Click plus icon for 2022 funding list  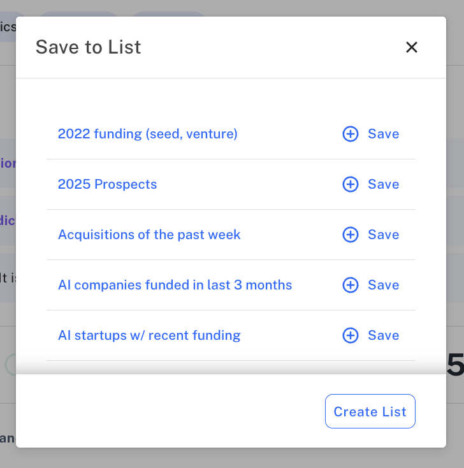pos(351,134)
